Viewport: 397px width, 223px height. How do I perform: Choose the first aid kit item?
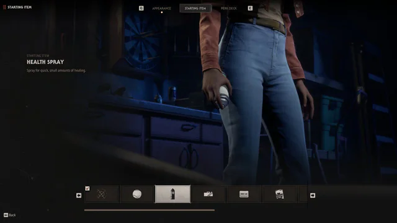244,194
